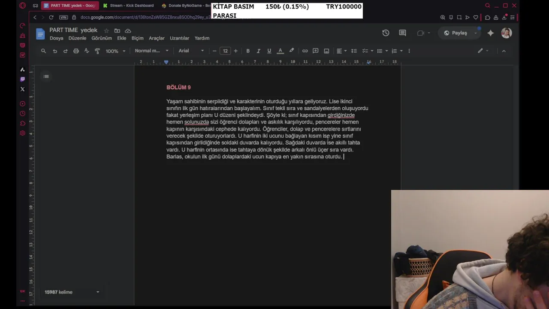This screenshot has height=309, width=549.
Task: Open the editing mode pencil dropdown
Action: 483,51
